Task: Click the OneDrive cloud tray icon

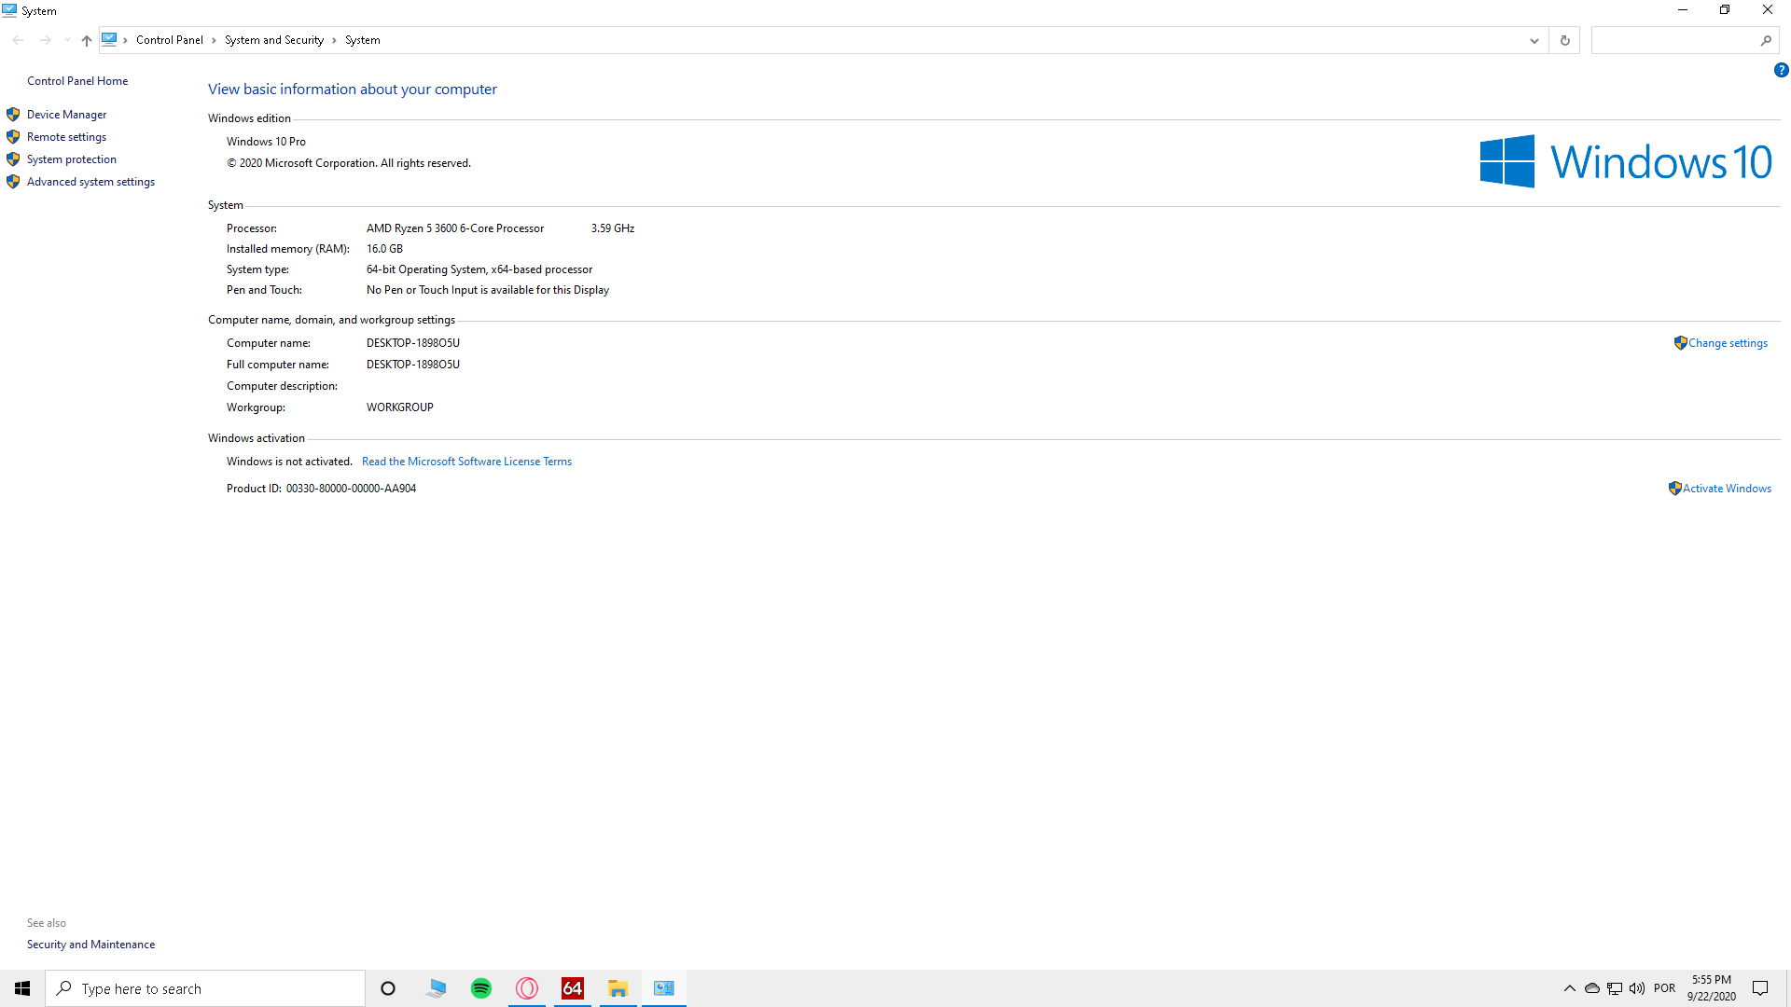Action: [1592, 988]
